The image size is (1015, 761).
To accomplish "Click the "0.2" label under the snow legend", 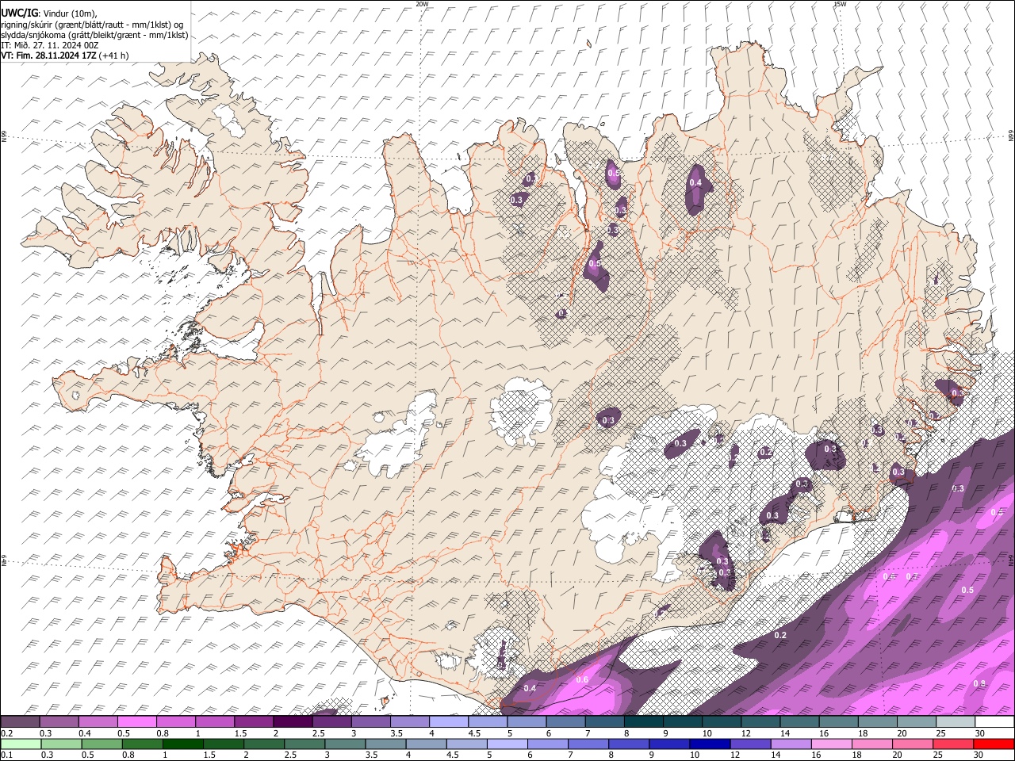I will click(6, 733).
